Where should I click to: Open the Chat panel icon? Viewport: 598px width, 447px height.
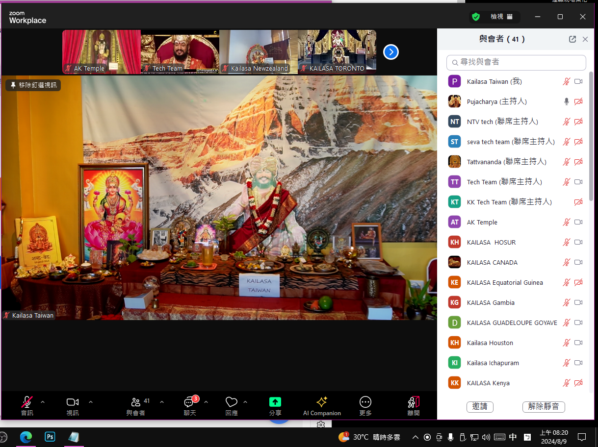click(x=189, y=402)
